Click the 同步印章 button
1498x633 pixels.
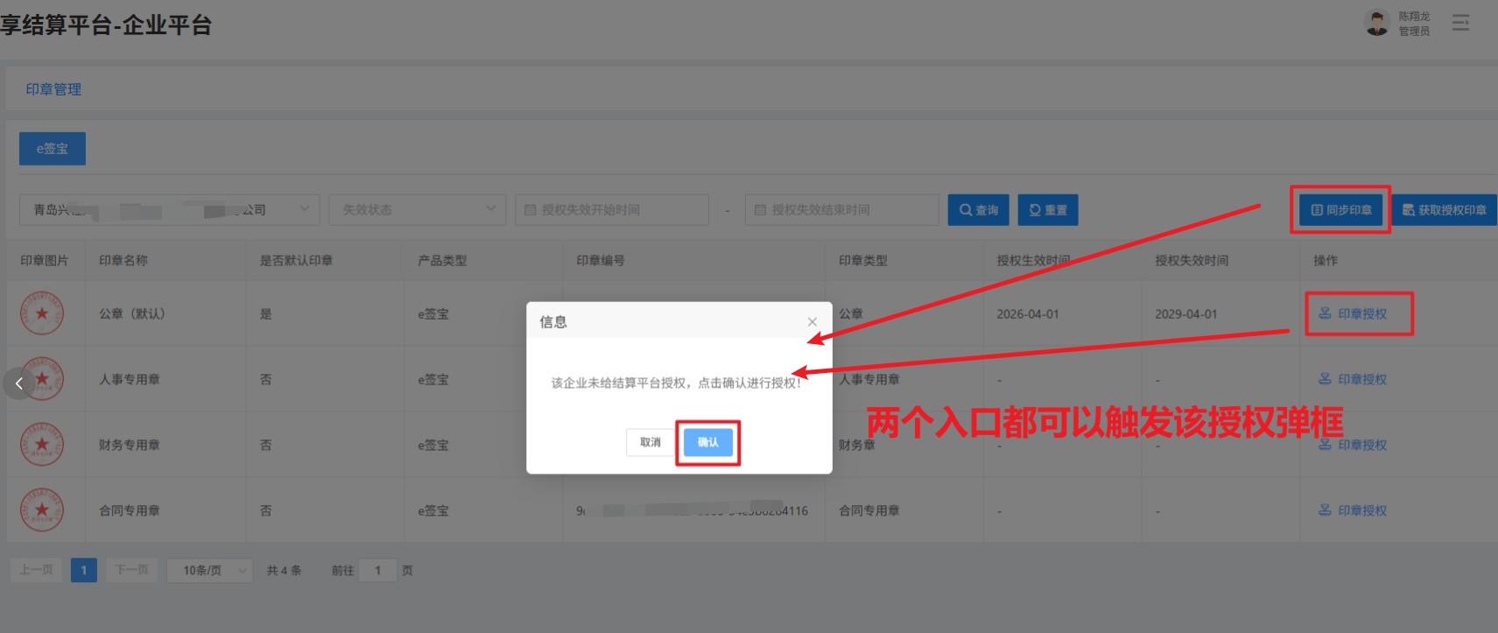point(1340,210)
